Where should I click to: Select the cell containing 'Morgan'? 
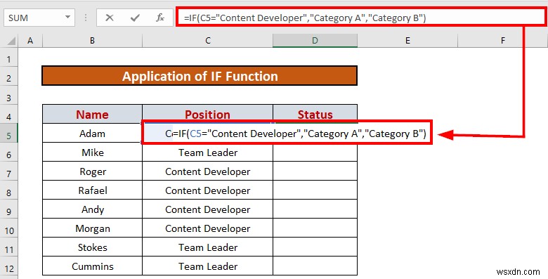coord(92,228)
